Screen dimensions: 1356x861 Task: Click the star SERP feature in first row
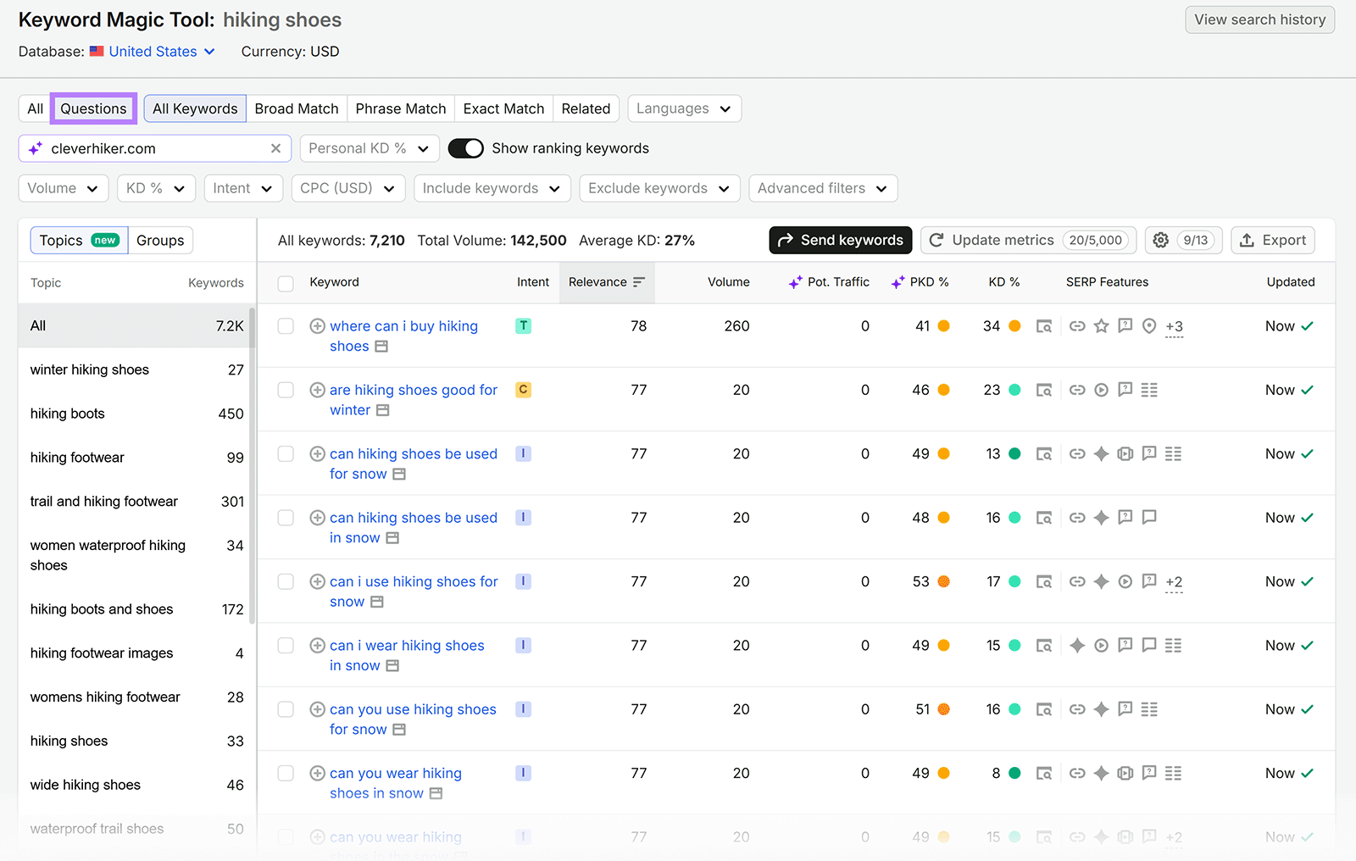tap(1101, 326)
